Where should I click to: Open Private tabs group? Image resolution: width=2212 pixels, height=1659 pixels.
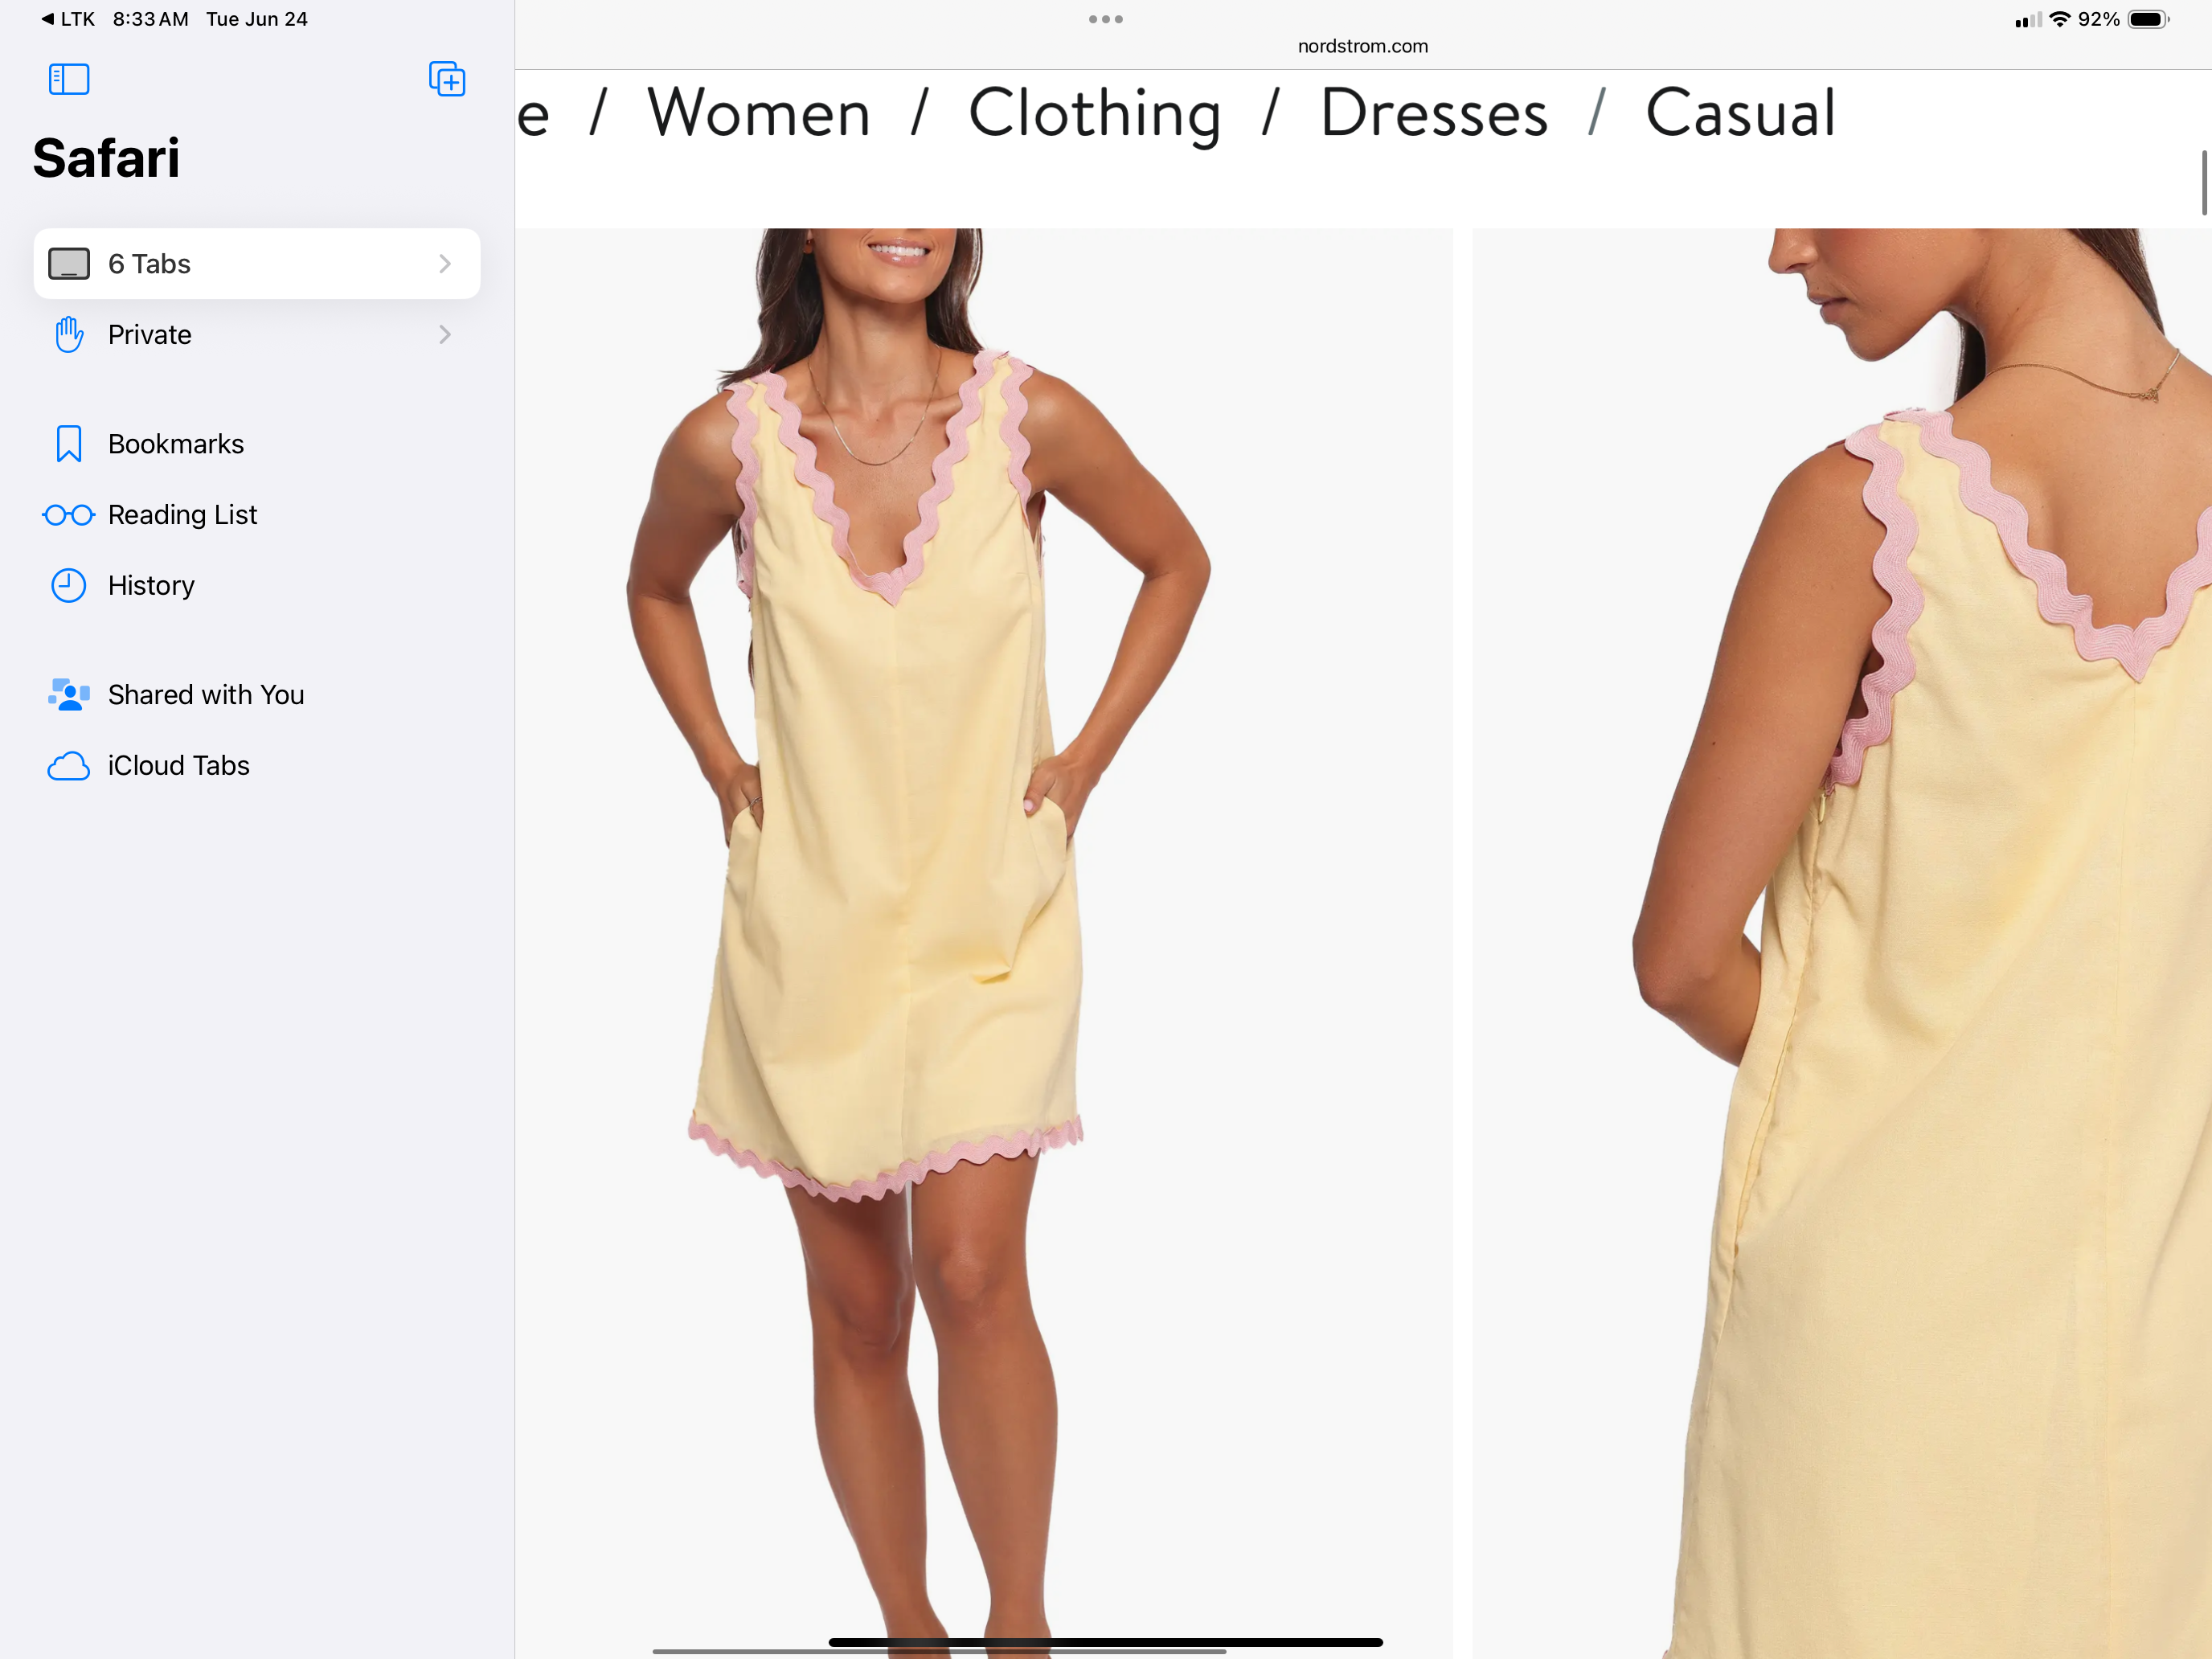257,335
